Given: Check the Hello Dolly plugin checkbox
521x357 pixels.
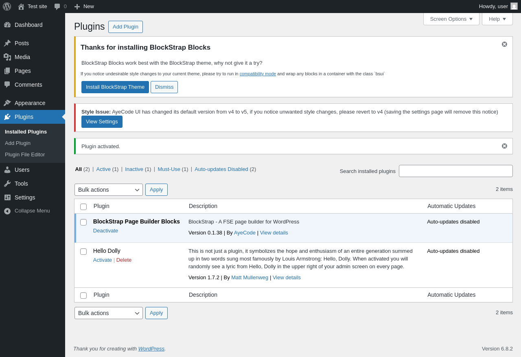Looking at the screenshot, I should [83, 252].
